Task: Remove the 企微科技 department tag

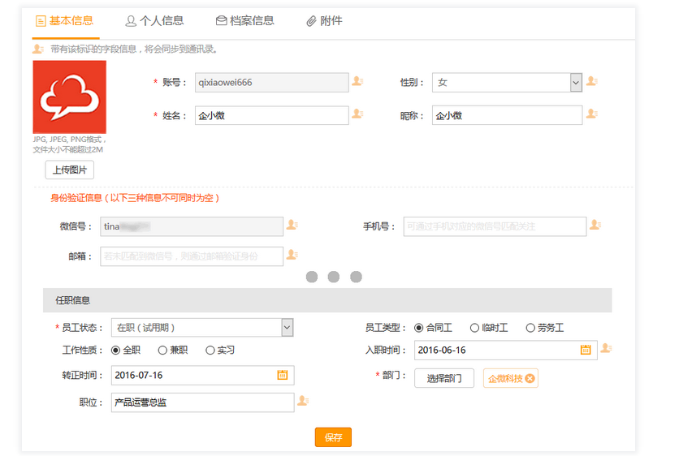Action: [530, 379]
